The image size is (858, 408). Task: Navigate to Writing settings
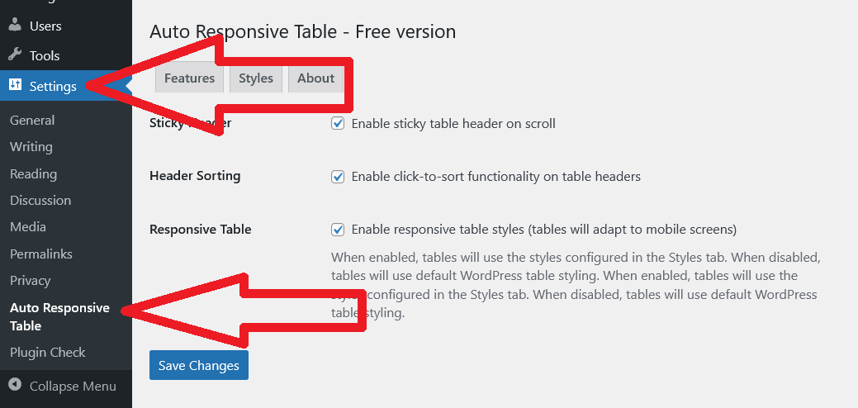pyautogui.click(x=31, y=147)
